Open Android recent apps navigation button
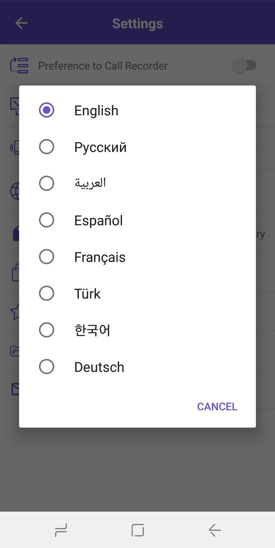The image size is (275, 548). (x=61, y=530)
